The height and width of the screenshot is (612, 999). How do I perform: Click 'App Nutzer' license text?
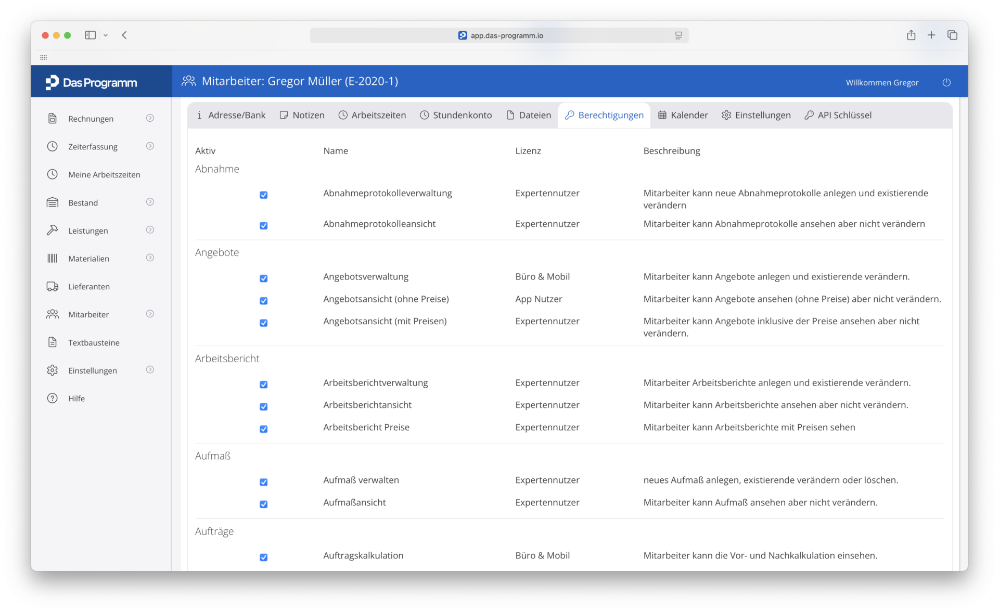tap(539, 299)
